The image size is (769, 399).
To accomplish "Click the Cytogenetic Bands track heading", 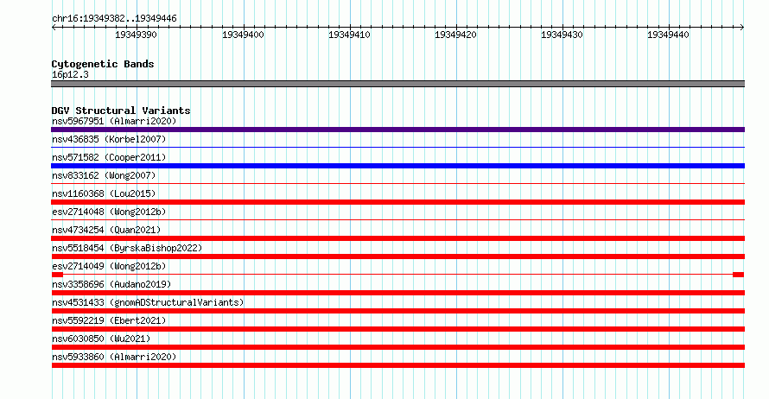I will 103,64.
